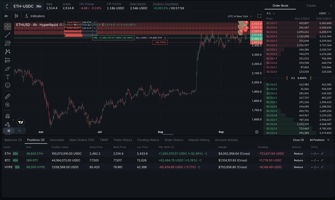Open the USDC size unit dropdown

(325, 13)
